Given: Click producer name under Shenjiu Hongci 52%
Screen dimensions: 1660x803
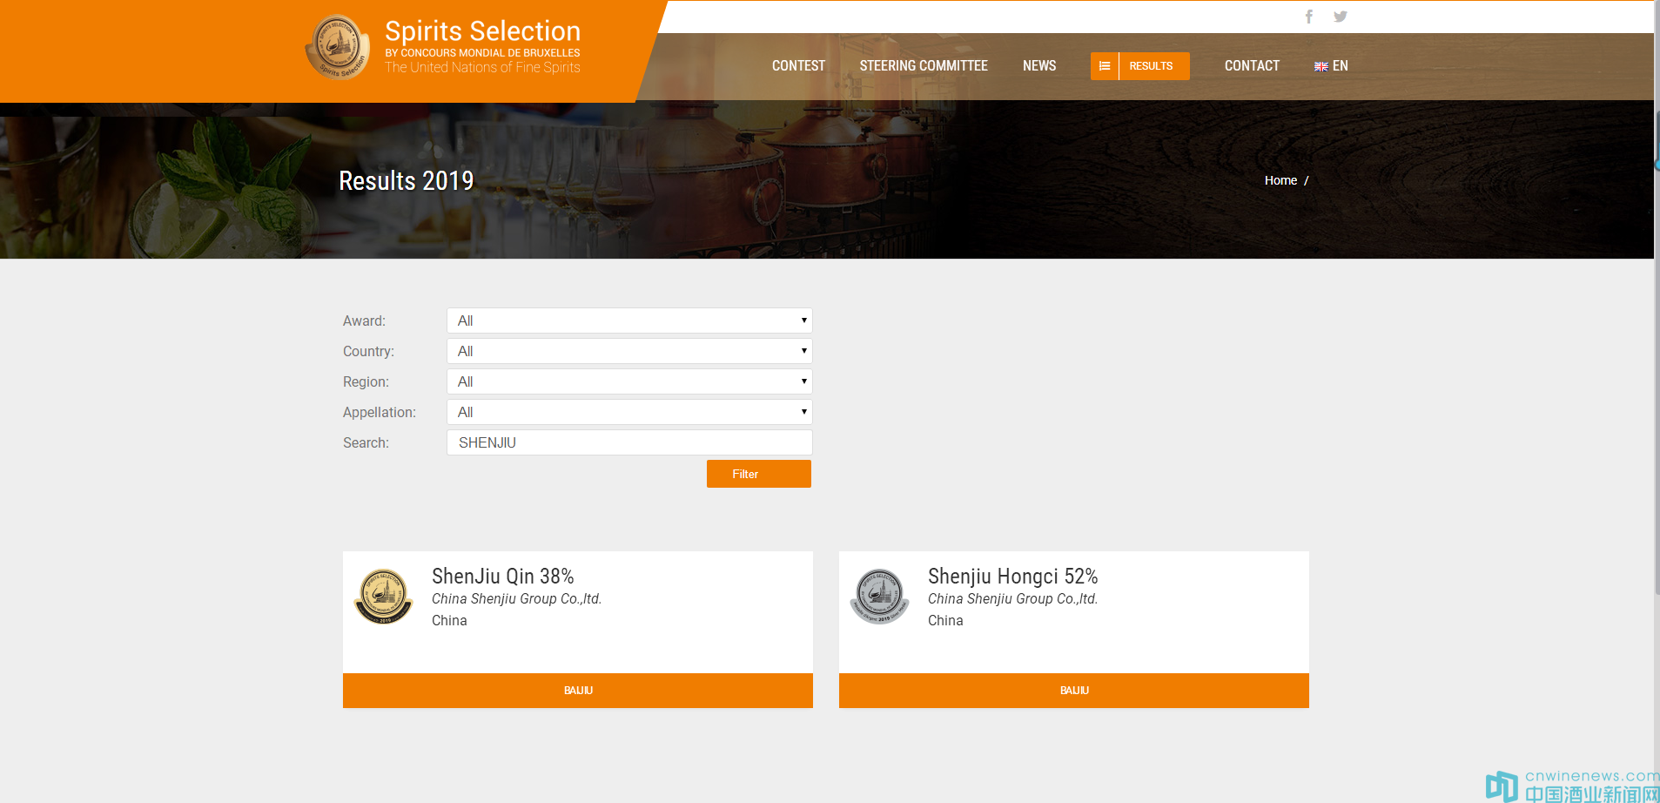Looking at the screenshot, I should (x=1012, y=599).
